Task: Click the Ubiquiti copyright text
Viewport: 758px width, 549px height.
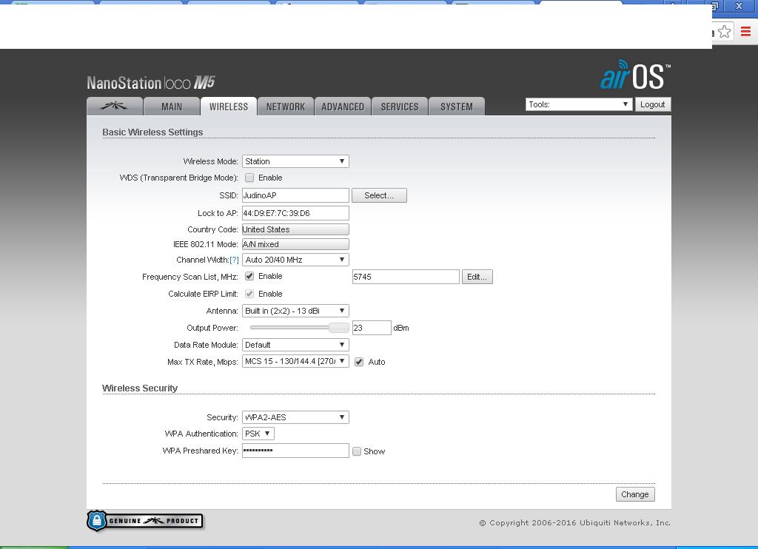Action: click(574, 523)
